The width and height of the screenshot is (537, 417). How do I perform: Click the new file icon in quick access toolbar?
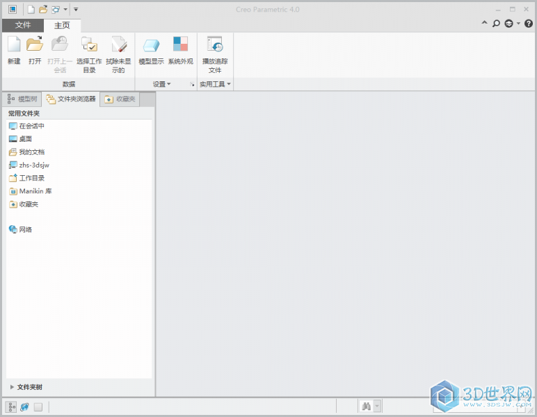(31, 10)
